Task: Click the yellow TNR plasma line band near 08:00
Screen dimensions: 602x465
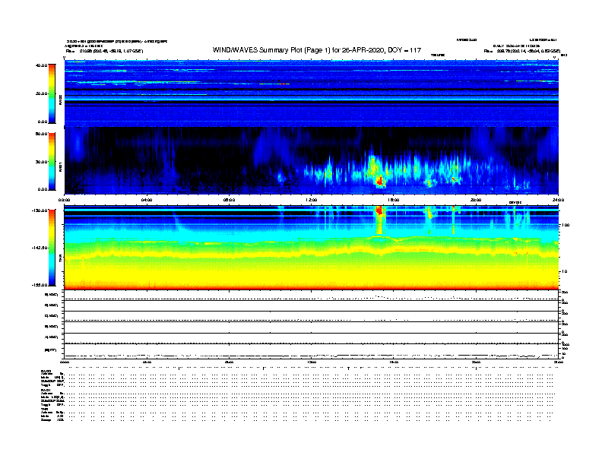Action: point(229,255)
